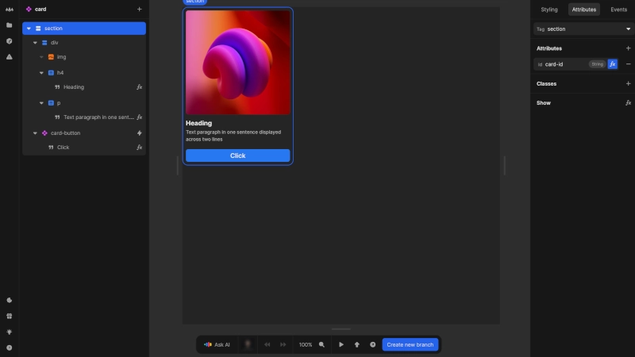The width and height of the screenshot is (635, 357).
Task: Select the div row in element tree
Action: (84, 43)
